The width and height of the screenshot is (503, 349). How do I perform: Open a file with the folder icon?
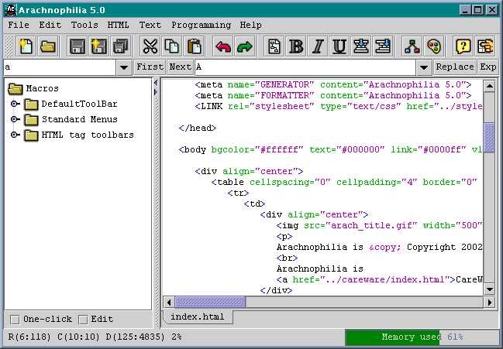pos(47,46)
